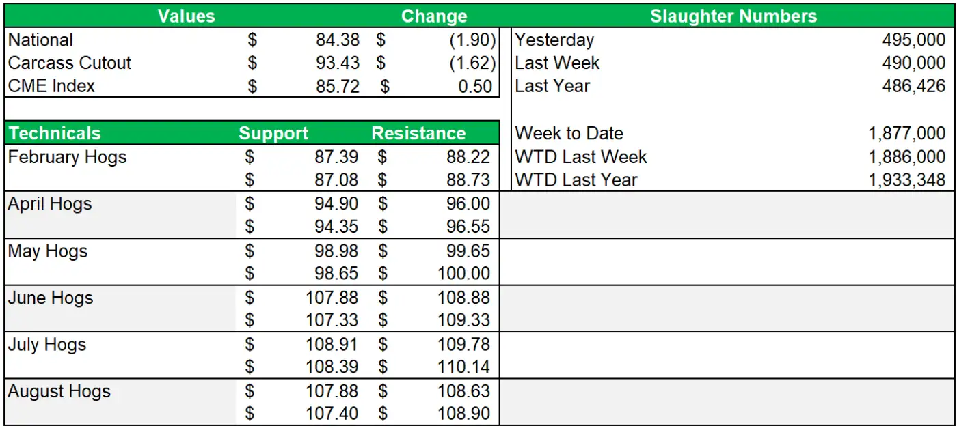Viewport: 957px width, 428px height.
Task: Click the National value 84.38
Action: click(x=337, y=40)
